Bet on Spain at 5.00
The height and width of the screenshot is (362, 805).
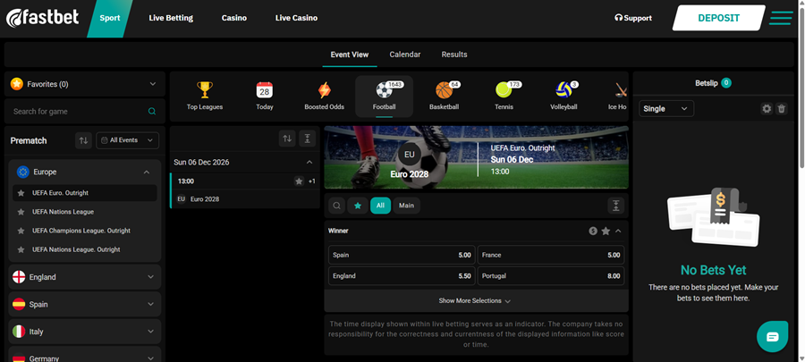point(402,255)
